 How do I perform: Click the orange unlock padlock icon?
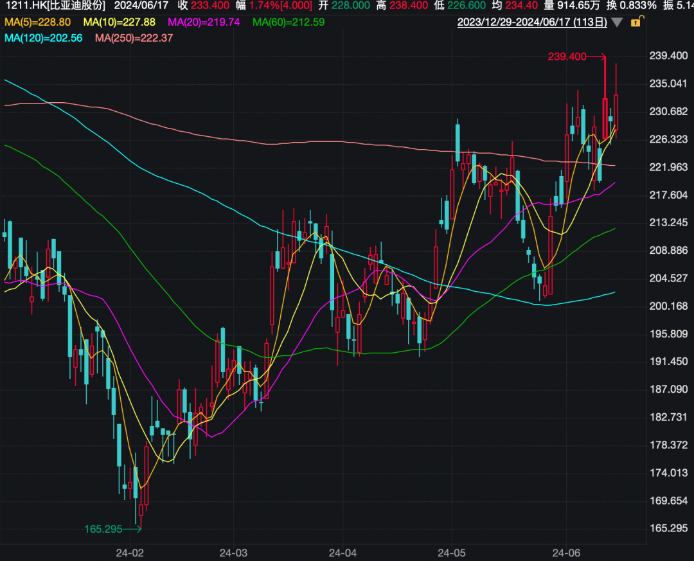(637, 21)
